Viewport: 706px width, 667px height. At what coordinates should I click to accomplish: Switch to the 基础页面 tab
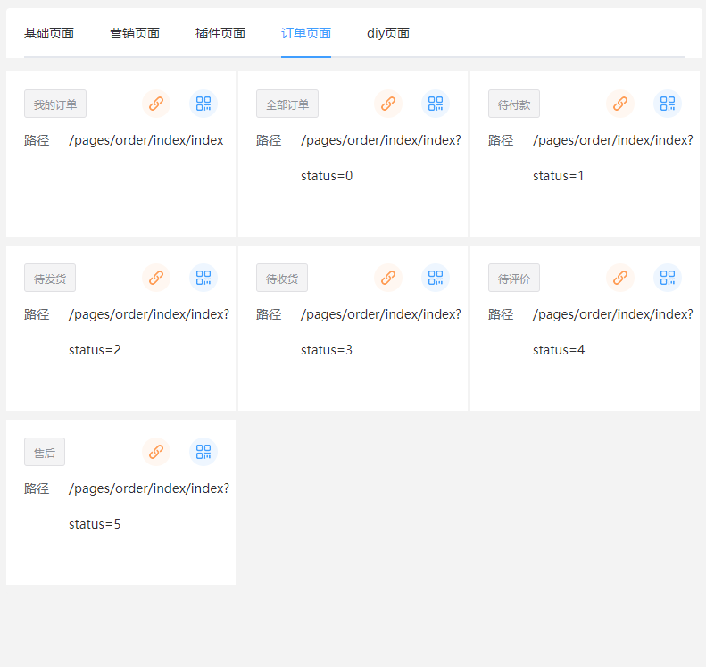tap(49, 34)
